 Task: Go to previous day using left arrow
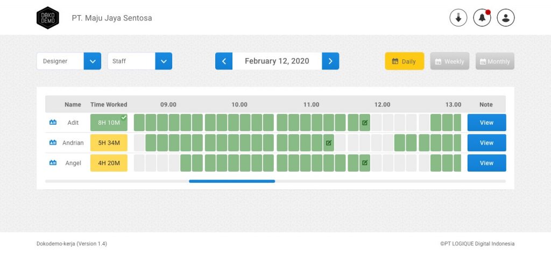click(x=224, y=61)
